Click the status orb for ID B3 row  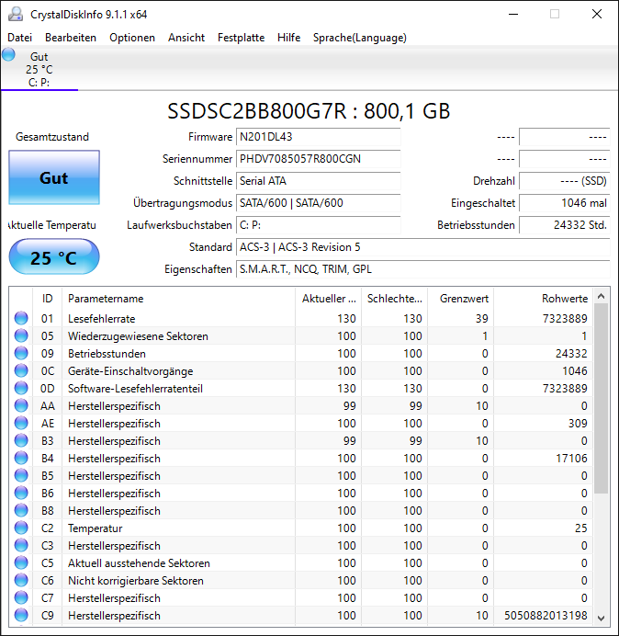pyautogui.click(x=21, y=440)
